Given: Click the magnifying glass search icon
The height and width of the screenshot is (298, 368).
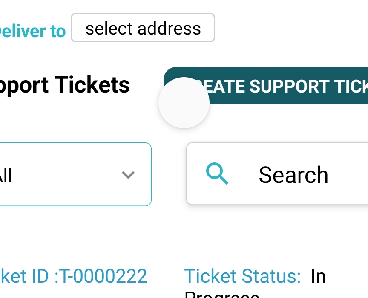Looking at the screenshot, I should coord(217,174).
